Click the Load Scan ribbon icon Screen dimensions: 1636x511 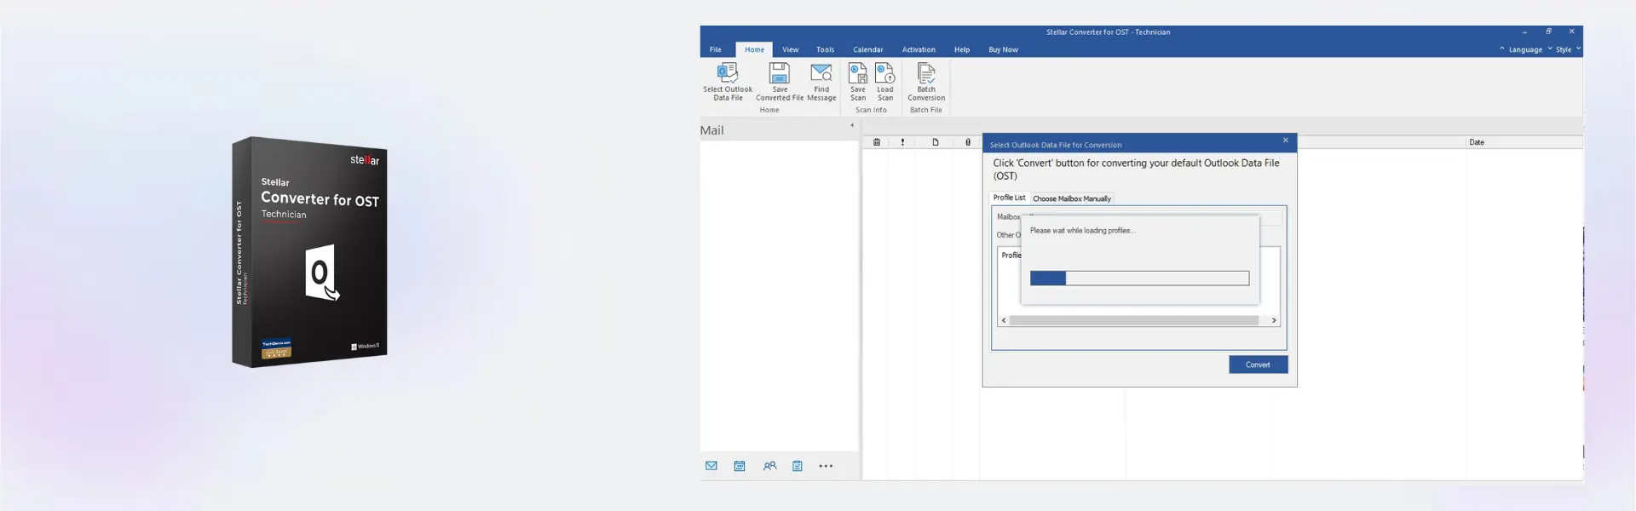[885, 81]
